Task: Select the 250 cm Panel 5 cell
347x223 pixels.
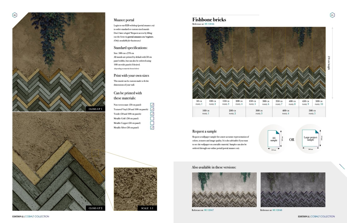Action: coord(252,103)
